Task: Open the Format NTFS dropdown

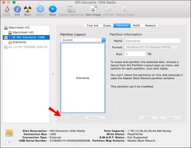Action: (x=153, y=47)
